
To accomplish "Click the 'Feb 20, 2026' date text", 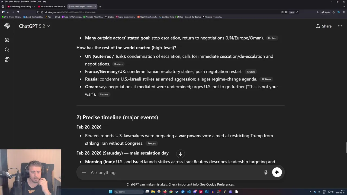I will coord(89,127).
